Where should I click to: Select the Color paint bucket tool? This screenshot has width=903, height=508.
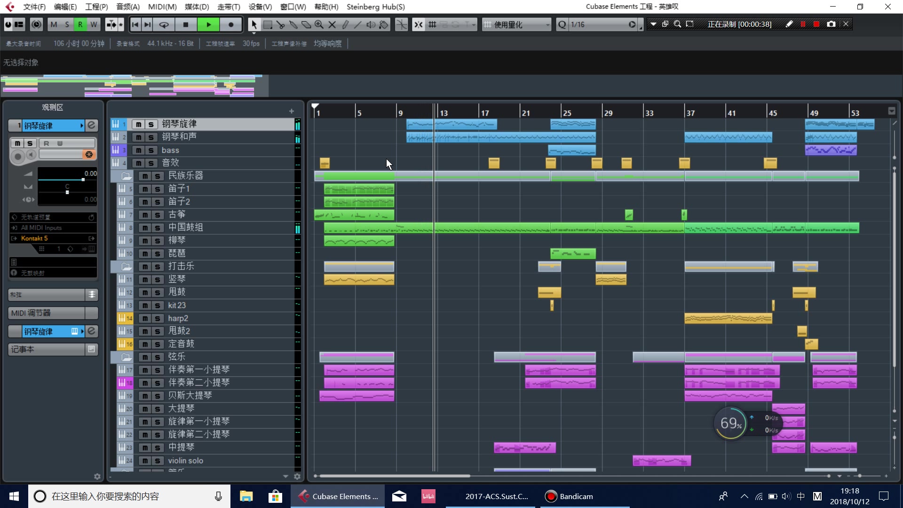click(384, 24)
